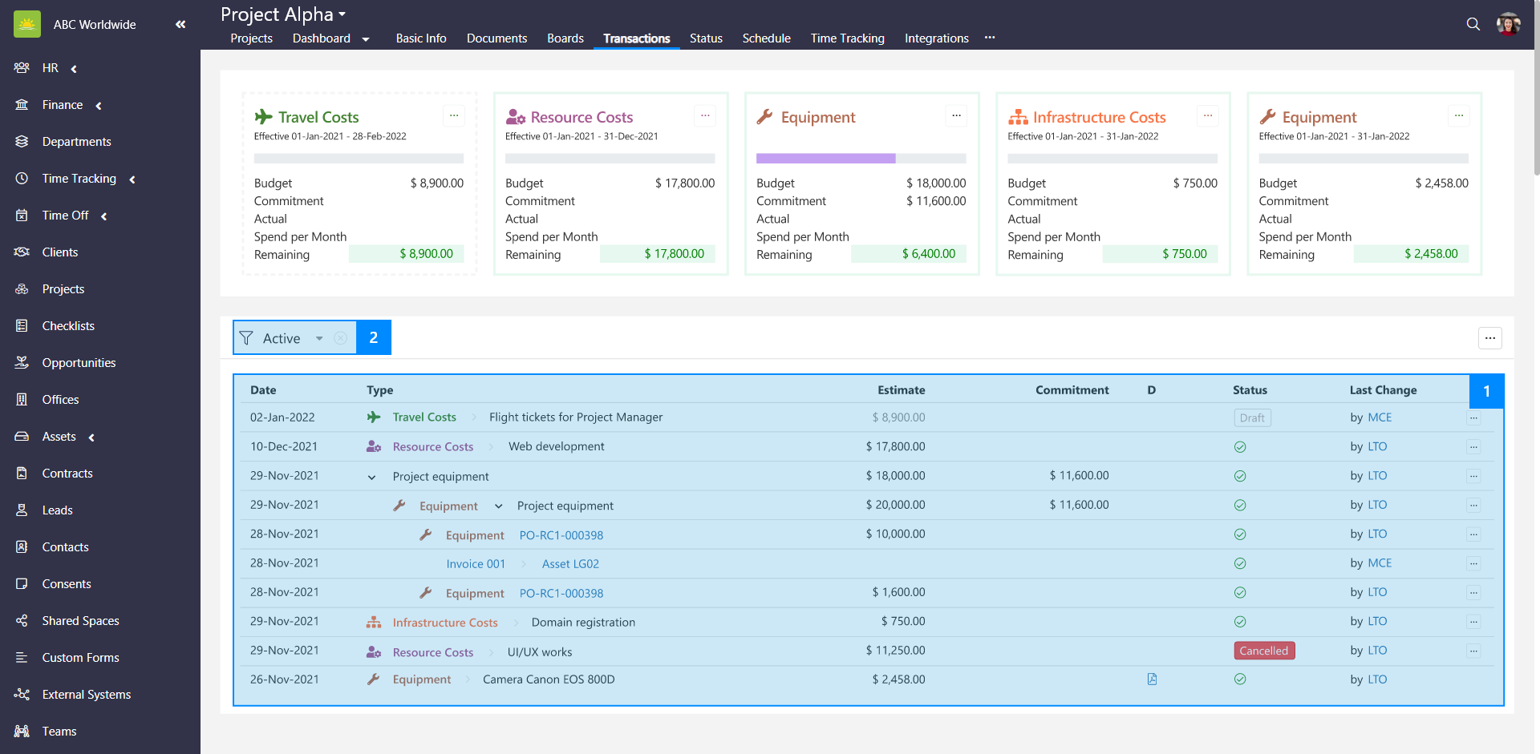Click the Infrastructure Costs icon on its card
The width and height of the screenshot is (1540, 754).
1018,116
